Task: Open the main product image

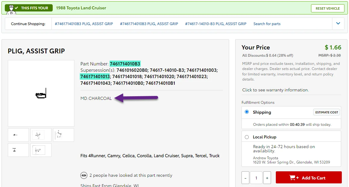Action: [41, 93]
